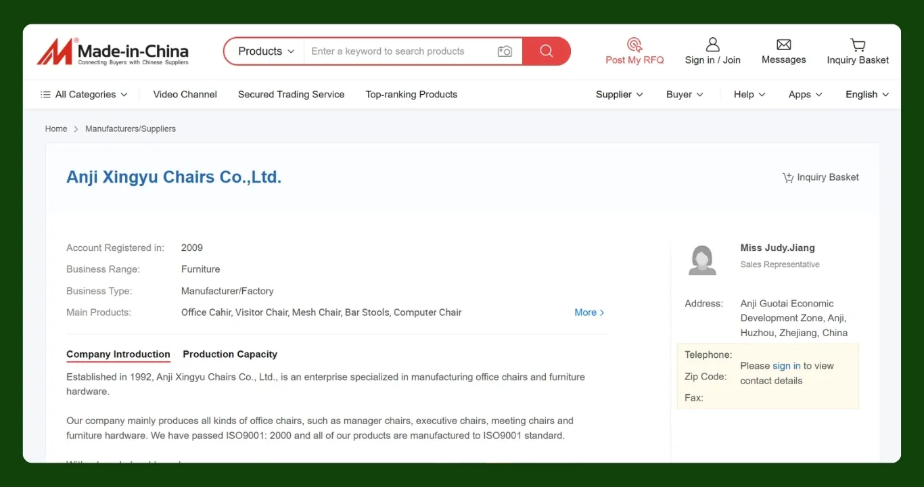This screenshot has height=487, width=924.
Task: Click the Manufacturer/Factory business type value
Action: point(227,291)
